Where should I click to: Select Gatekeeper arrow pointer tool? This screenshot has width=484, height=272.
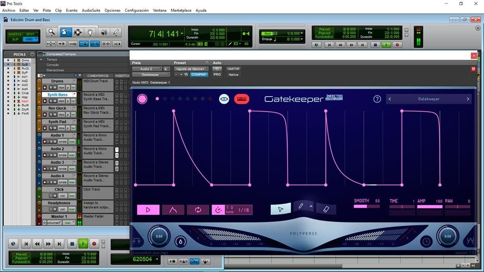click(281, 209)
